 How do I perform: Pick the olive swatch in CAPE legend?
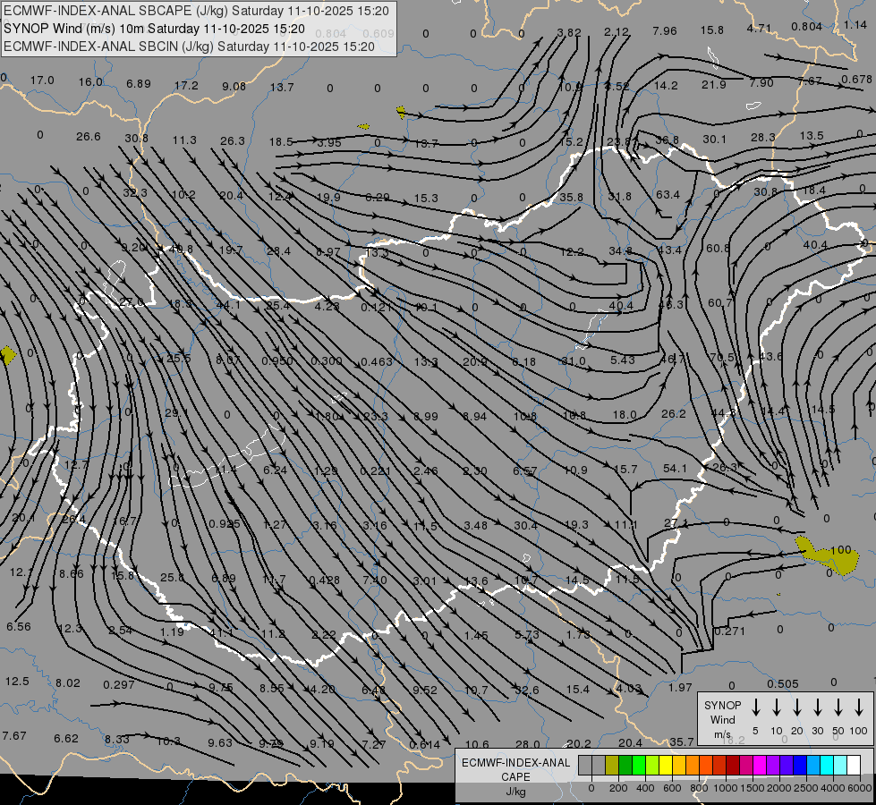click(612, 765)
